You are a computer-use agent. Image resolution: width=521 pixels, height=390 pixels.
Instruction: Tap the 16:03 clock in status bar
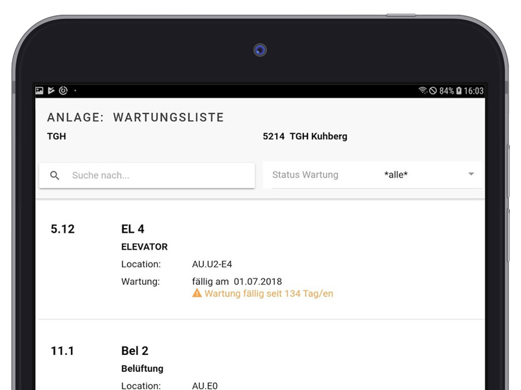coord(473,91)
